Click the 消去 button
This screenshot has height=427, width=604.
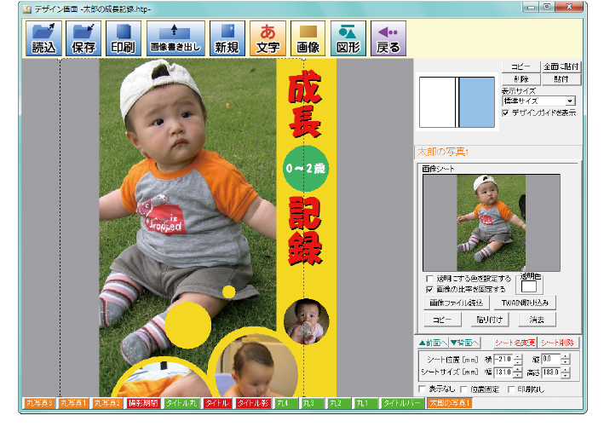[x=537, y=320]
